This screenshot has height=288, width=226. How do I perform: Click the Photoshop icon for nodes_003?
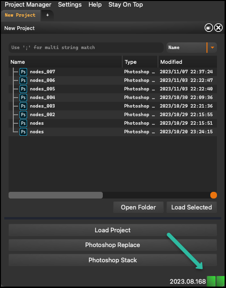tap(23, 106)
